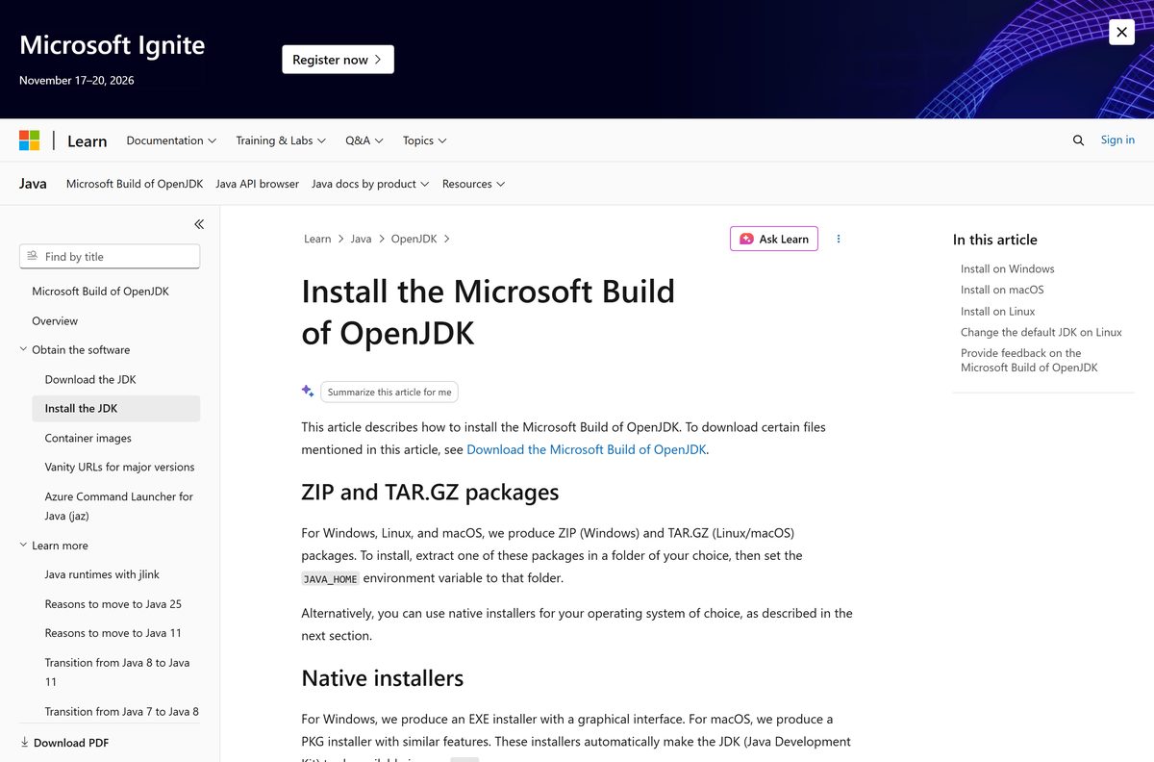Click the filter icon in Find by title
Image resolution: width=1154 pixels, height=762 pixels.
(33, 256)
